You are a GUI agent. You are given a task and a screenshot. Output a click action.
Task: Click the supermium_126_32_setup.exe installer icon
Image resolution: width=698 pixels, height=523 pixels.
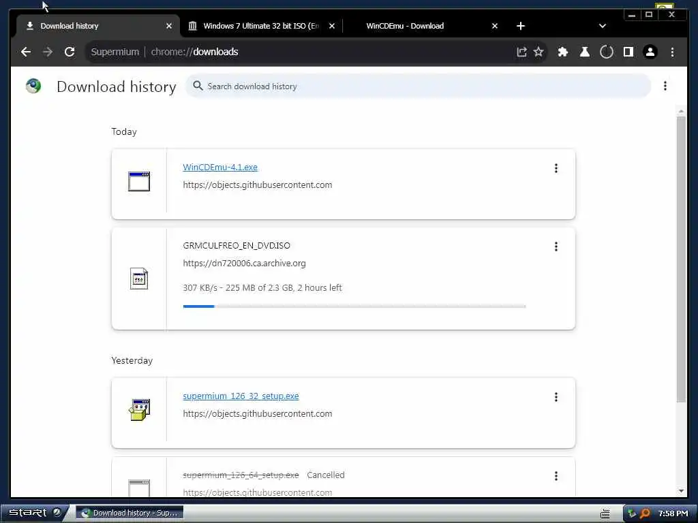139,409
